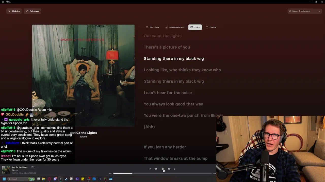Image resolution: width=325 pixels, height=182 pixels.
Task: Minimize the now playing view
Action: 14,11
